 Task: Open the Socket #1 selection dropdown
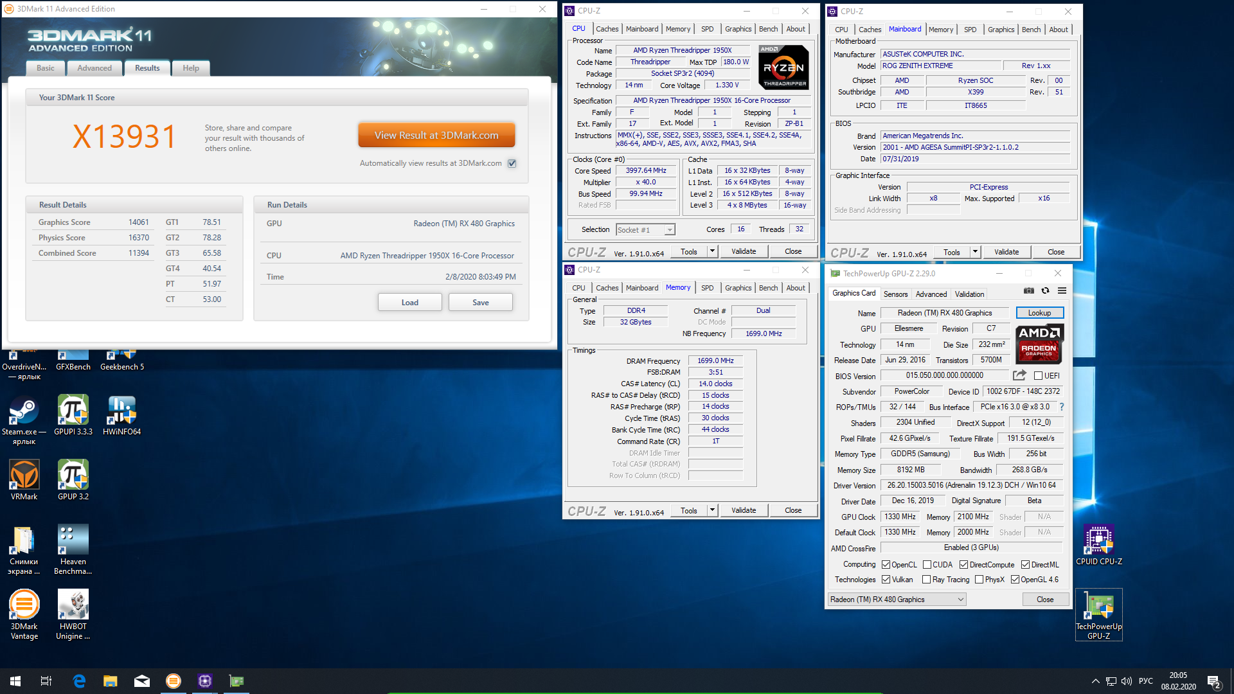coord(645,230)
